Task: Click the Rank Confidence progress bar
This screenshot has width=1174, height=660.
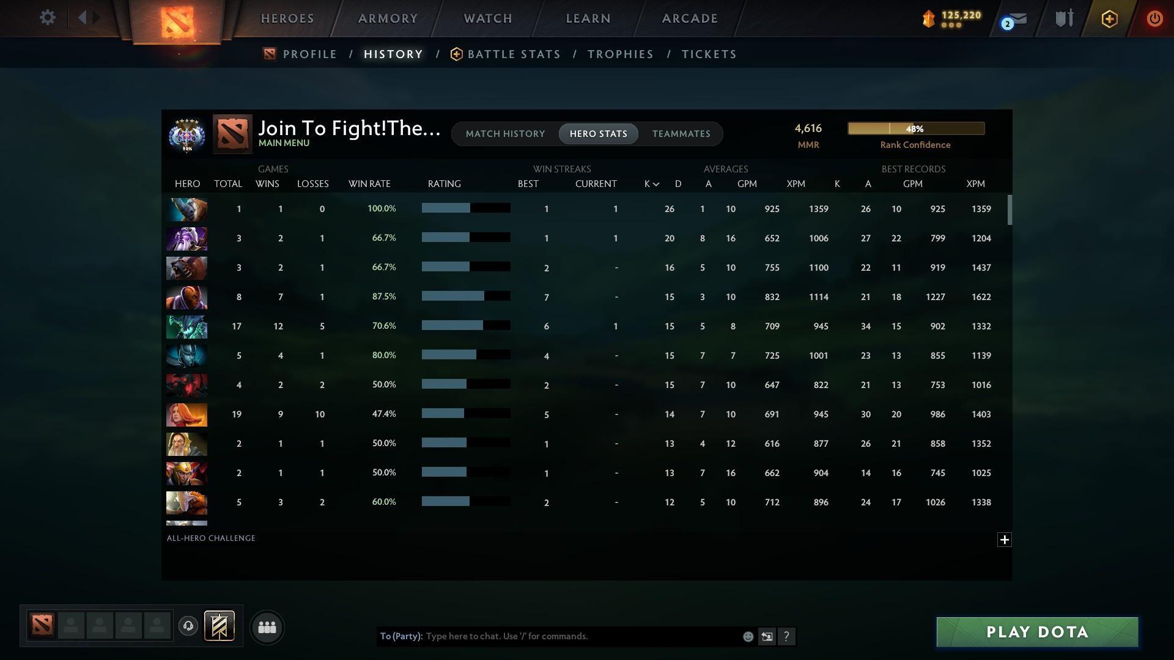Action: pyautogui.click(x=915, y=128)
